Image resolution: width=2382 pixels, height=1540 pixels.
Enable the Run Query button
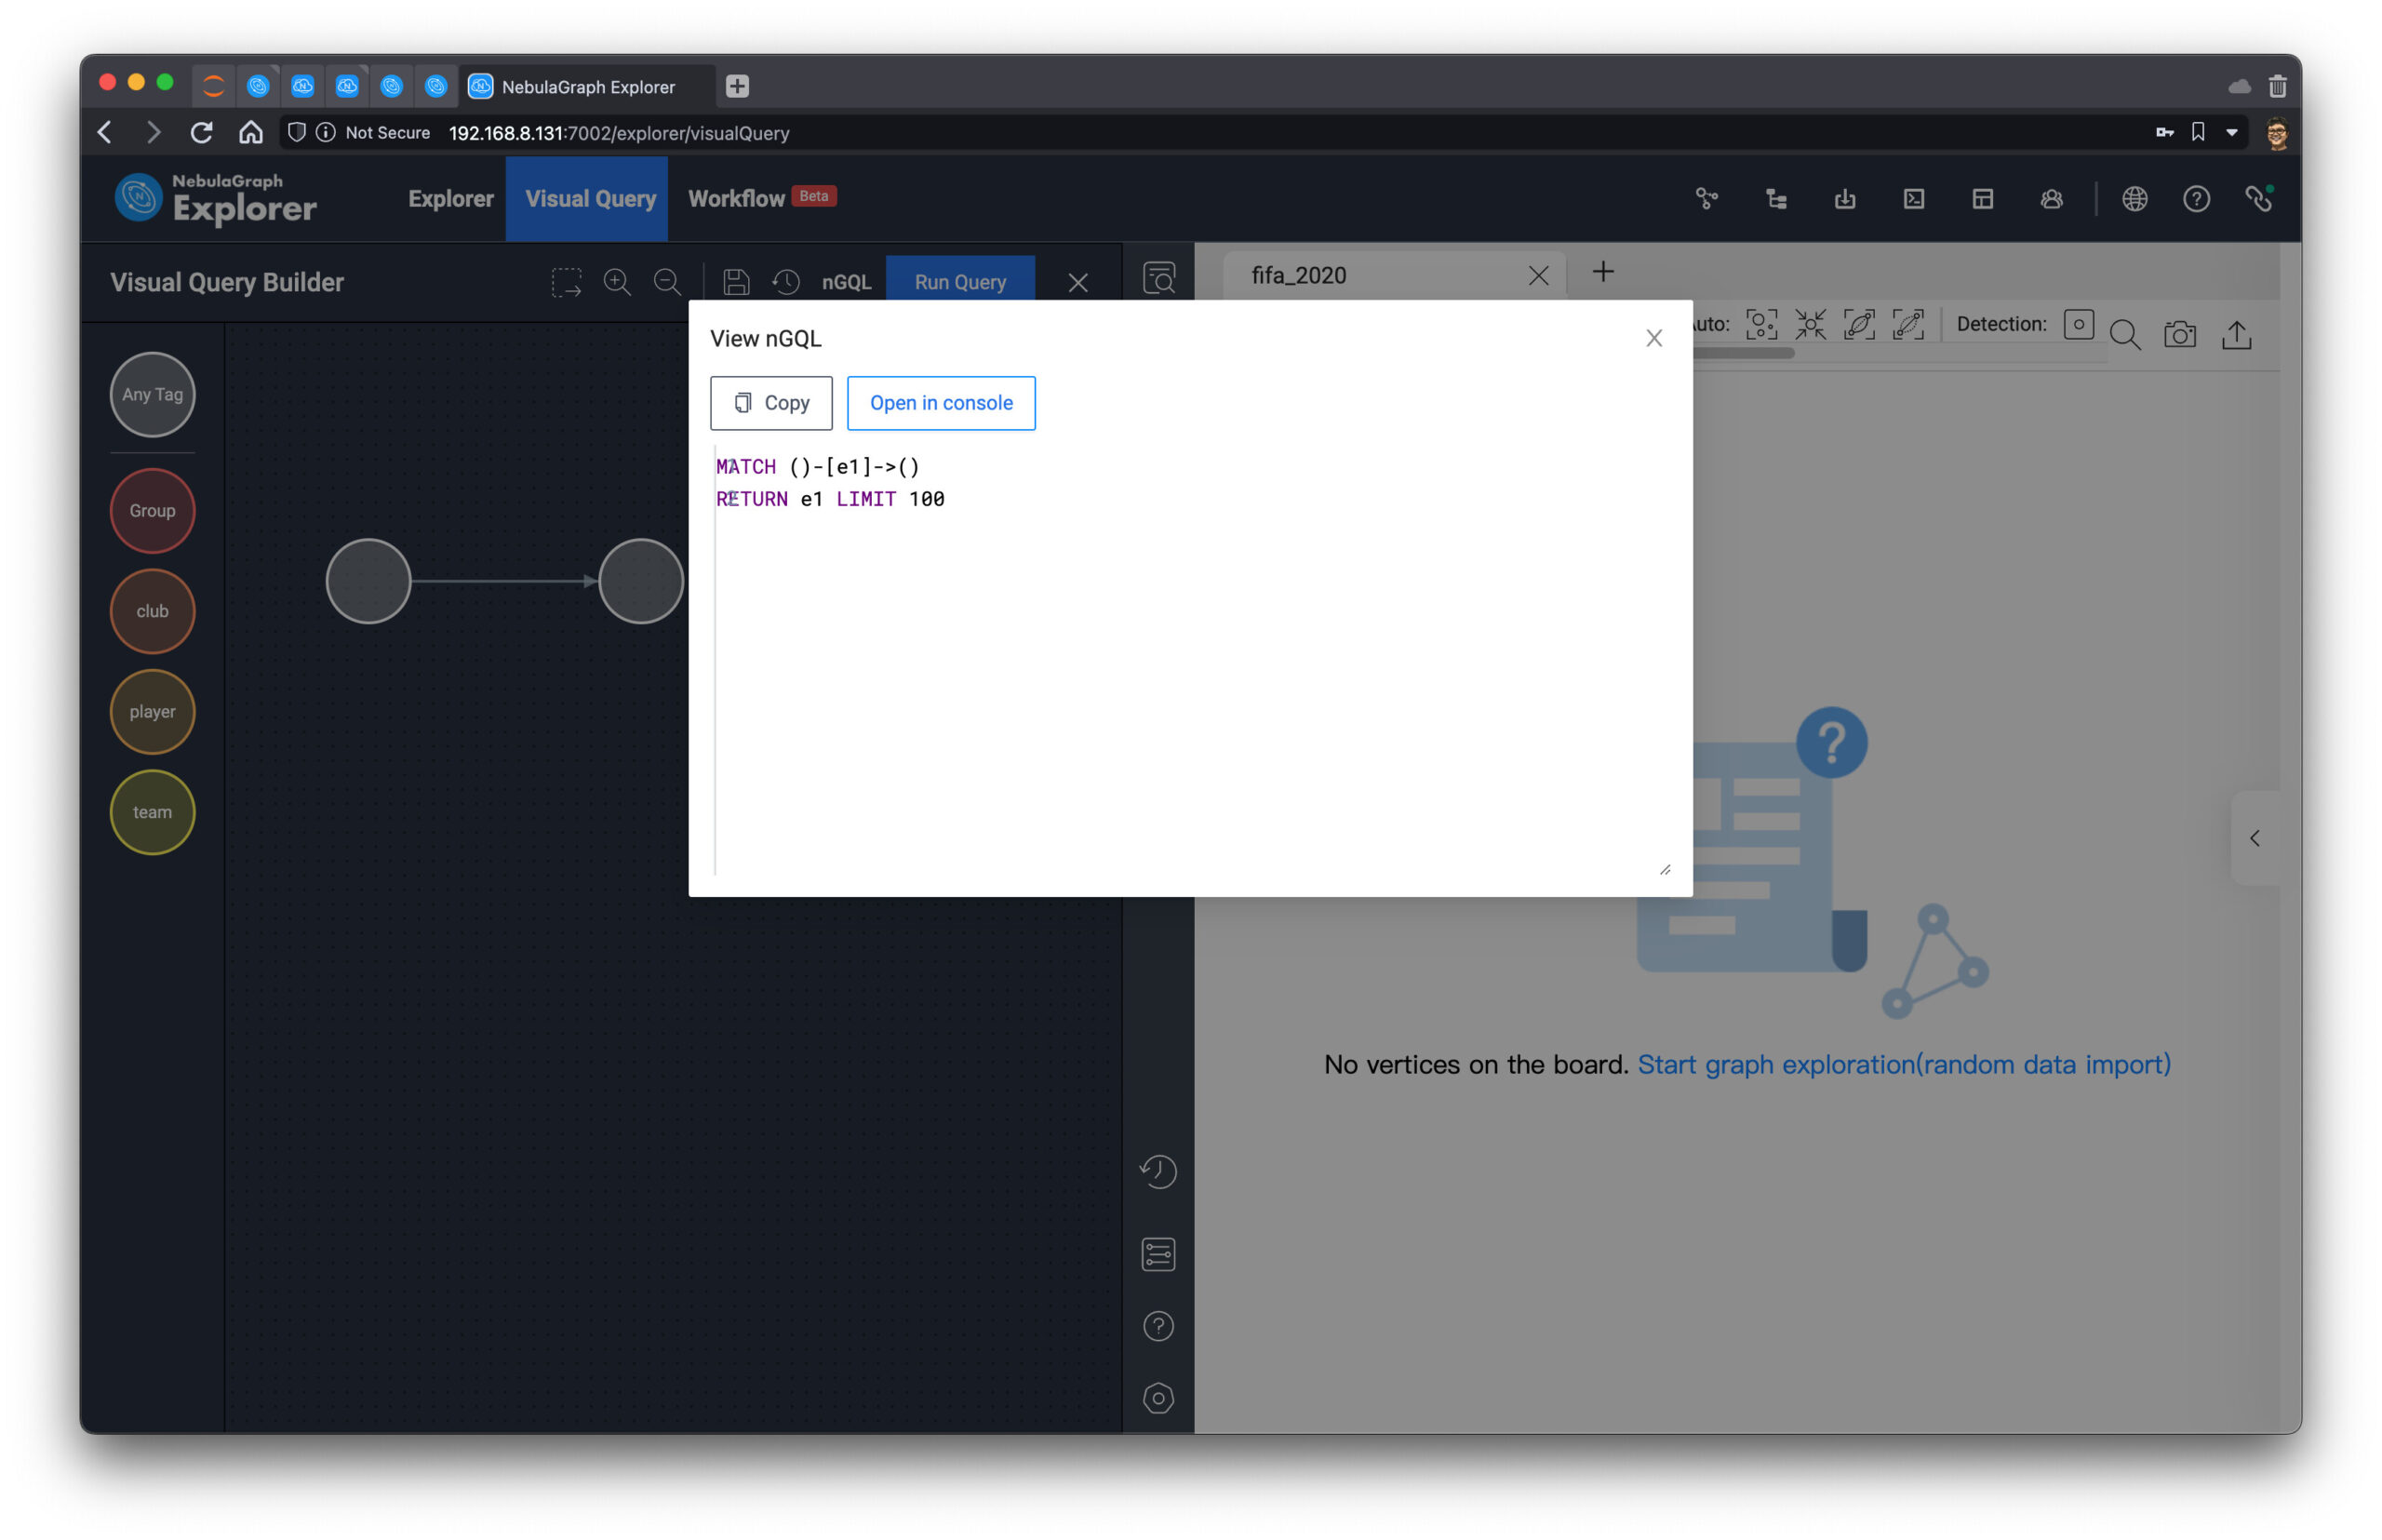[x=960, y=281]
